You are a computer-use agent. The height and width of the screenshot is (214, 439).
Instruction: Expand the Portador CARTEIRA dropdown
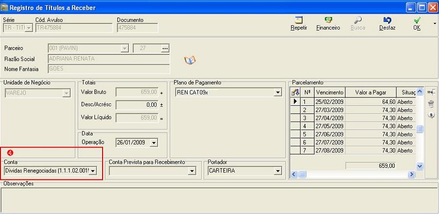[x=278, y=171]
